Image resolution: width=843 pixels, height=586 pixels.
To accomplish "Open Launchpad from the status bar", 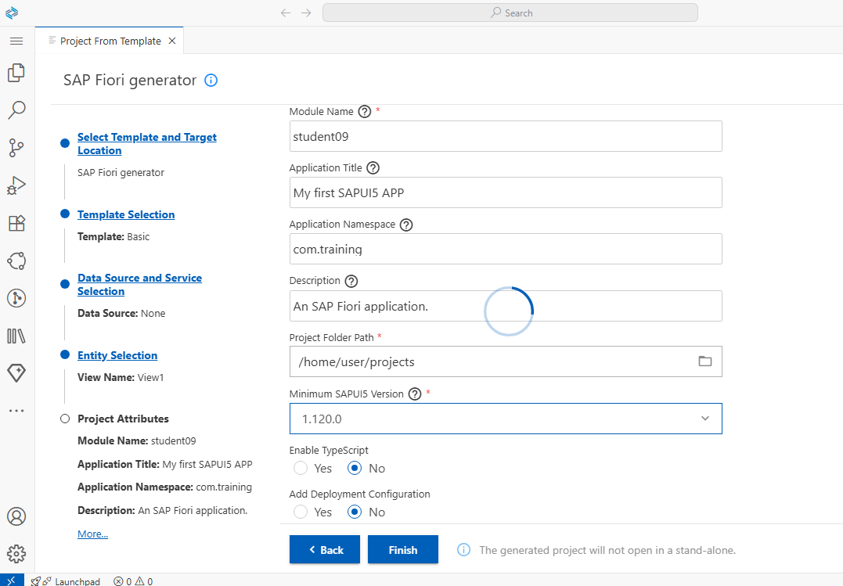I will (x=65, y=581).
